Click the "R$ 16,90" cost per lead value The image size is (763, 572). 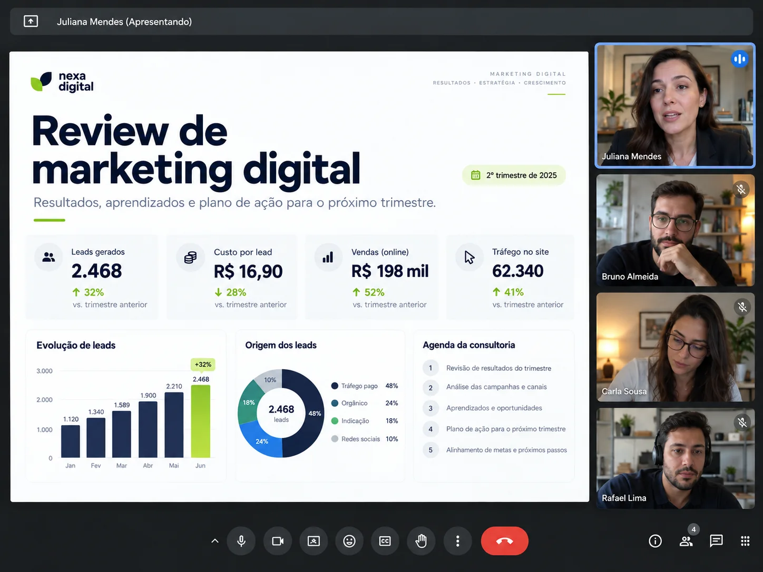248,271
